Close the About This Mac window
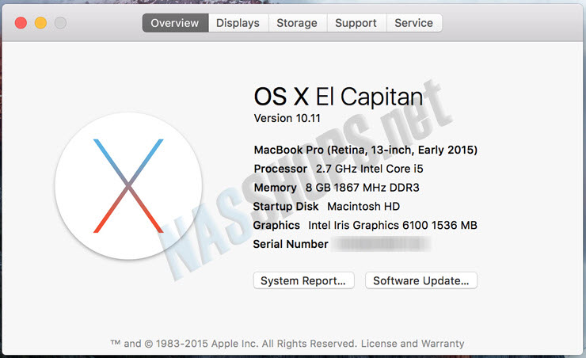The image size is (586, 358). [x=21, y=23]
